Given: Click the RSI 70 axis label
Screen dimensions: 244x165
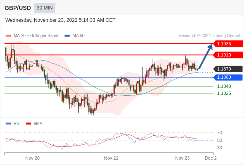Looking at the screenshot, I should pos(220,132).
